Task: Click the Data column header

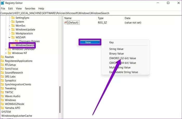Action: click(x=127, y=18)
